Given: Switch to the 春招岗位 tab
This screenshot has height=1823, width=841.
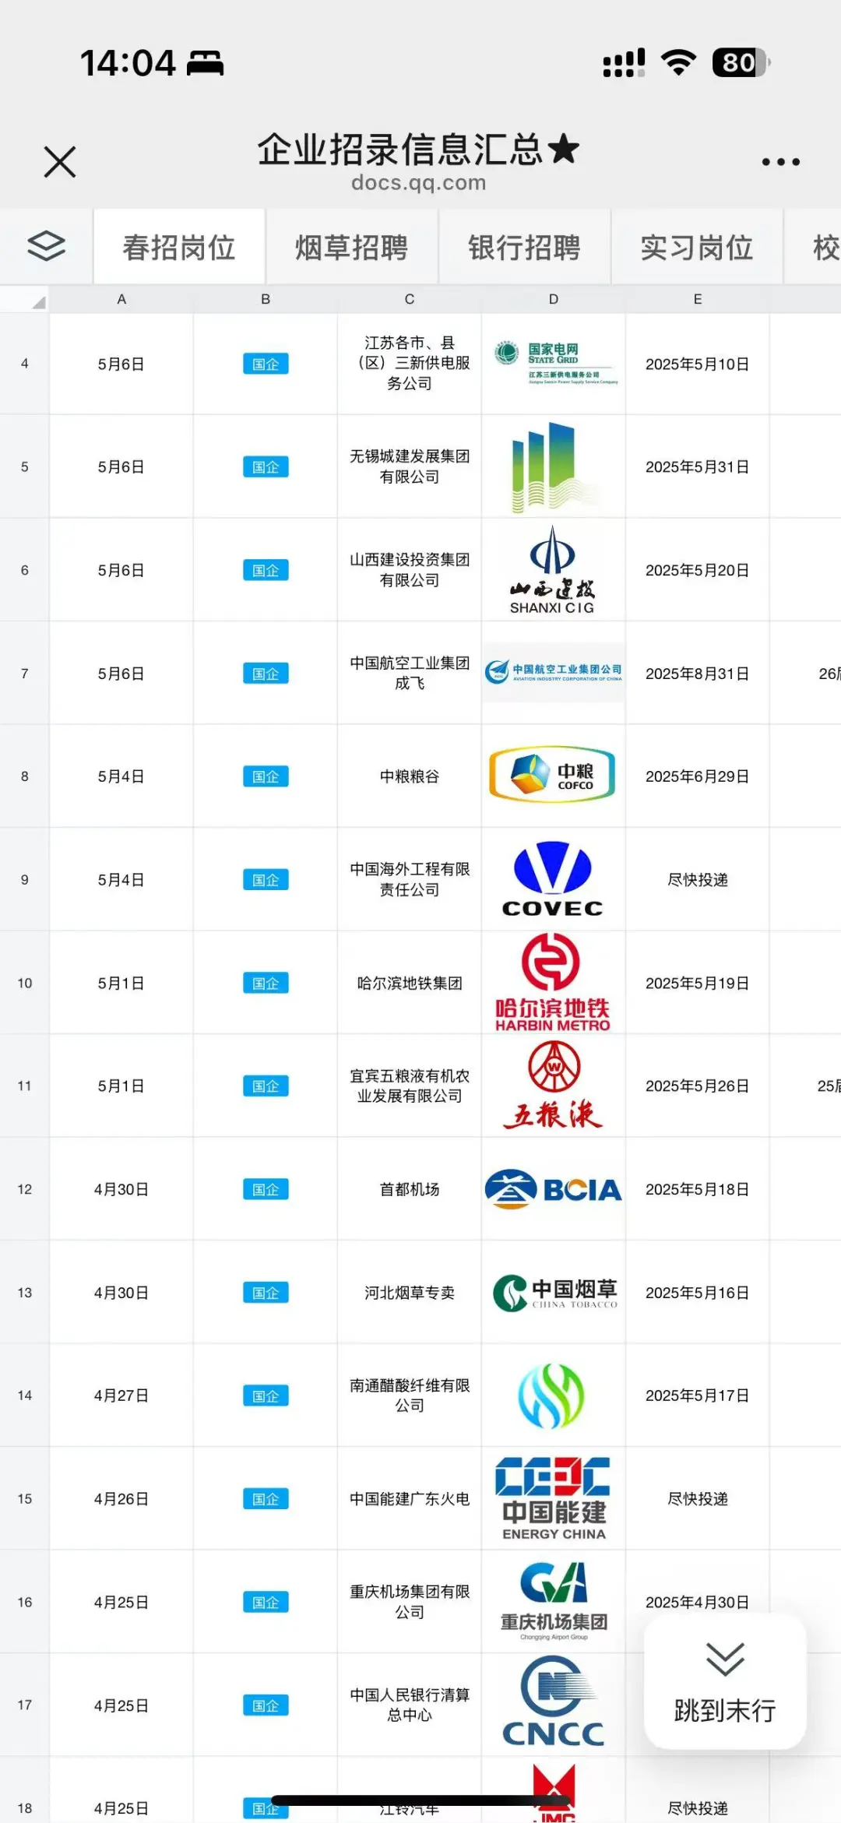Looking at the screenshot, I should [179, 247].
